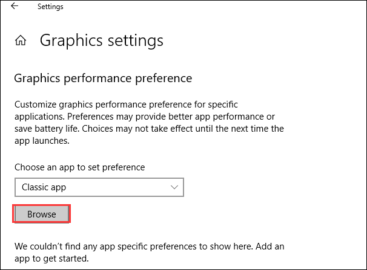
Task: Select the Graphics settings page heading
Action: pyautogui.click(x=101, y=40)
